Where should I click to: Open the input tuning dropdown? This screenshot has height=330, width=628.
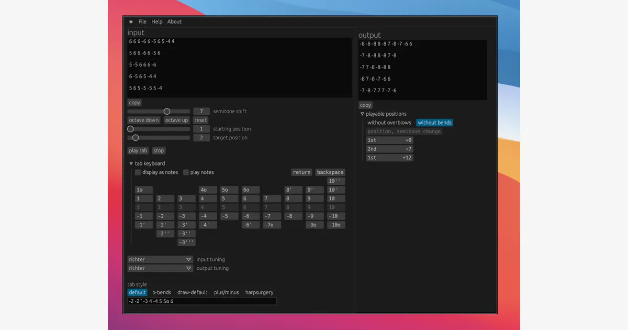pos(161,260)
